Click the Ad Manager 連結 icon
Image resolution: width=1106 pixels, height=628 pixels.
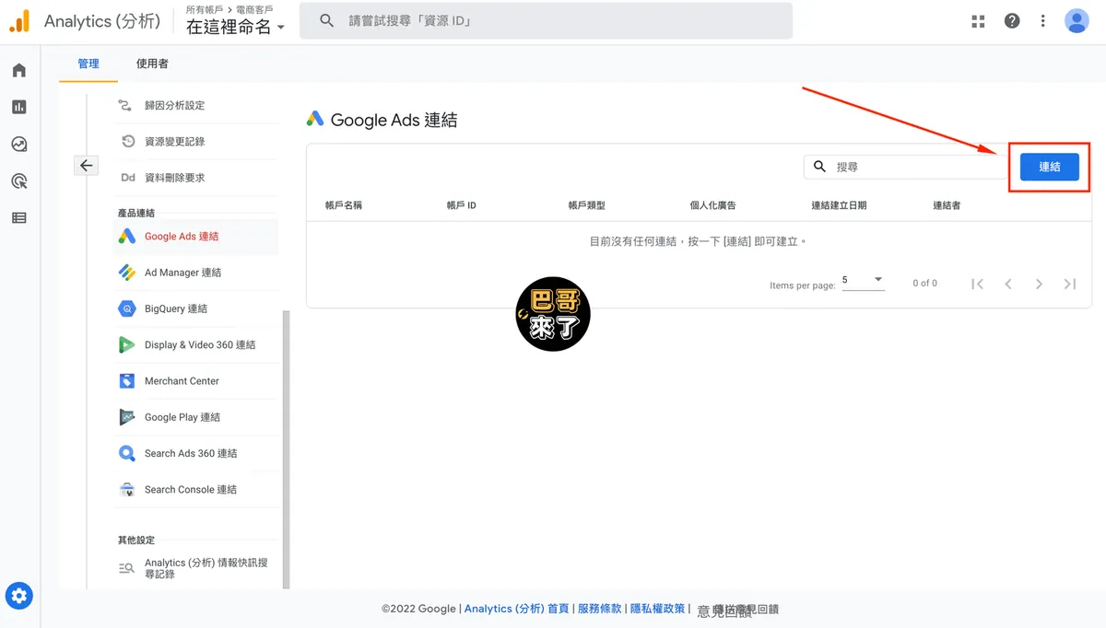click(x=127, y=273)
